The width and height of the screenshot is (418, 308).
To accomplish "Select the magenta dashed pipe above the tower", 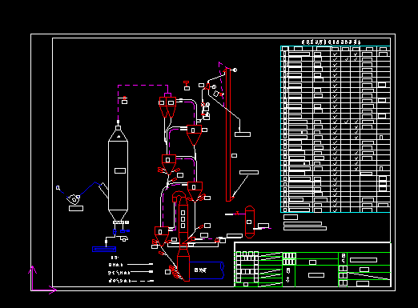I will [143, 102].
